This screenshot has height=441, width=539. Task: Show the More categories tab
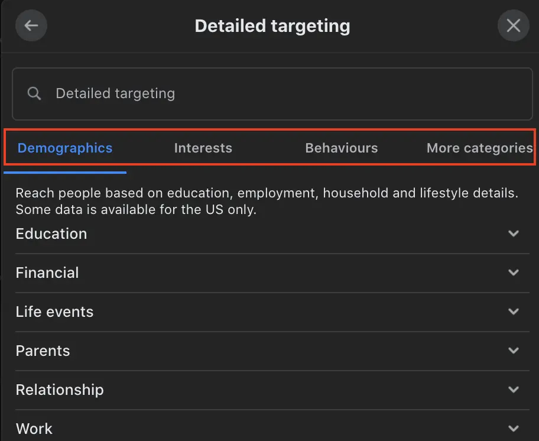(479, 148)
